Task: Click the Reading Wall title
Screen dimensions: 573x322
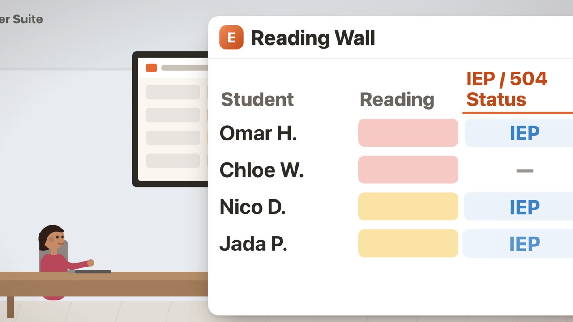Action: [312, 38]
